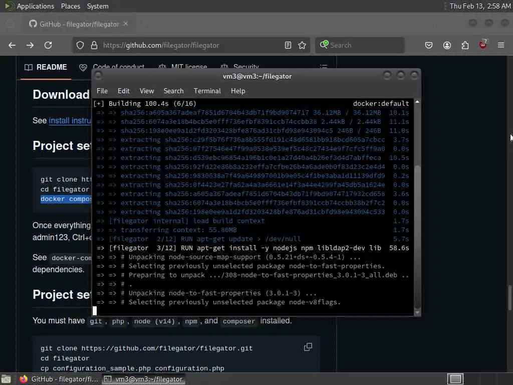Click the search engine icon in search box
Image resolution: width=513 pixels, height=385 pixels.
[324, 45]
